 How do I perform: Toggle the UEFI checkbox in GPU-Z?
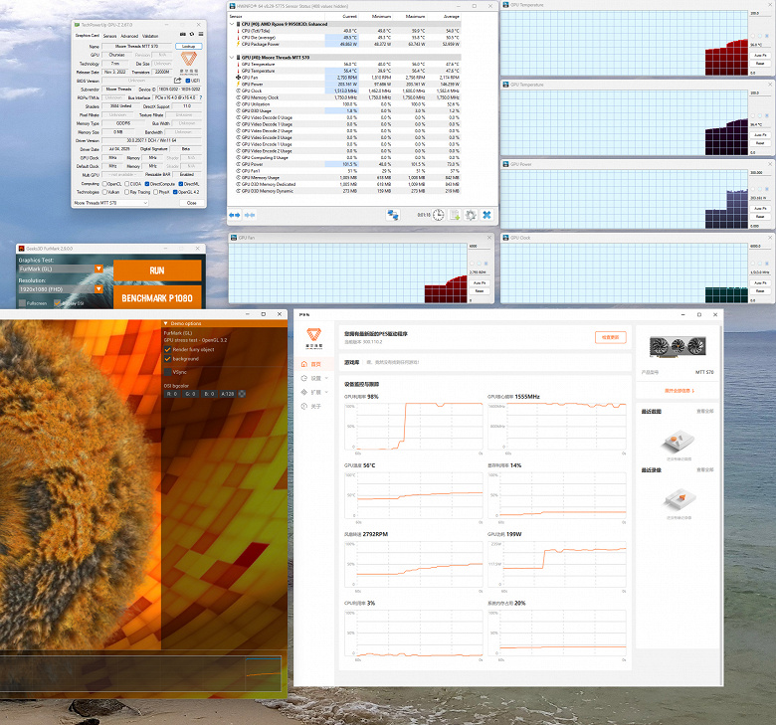tap(188, 81)
